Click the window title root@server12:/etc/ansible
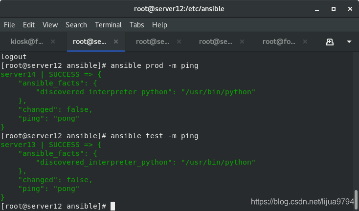The width and height of the screenshot is (359, 211). [179, 9]
